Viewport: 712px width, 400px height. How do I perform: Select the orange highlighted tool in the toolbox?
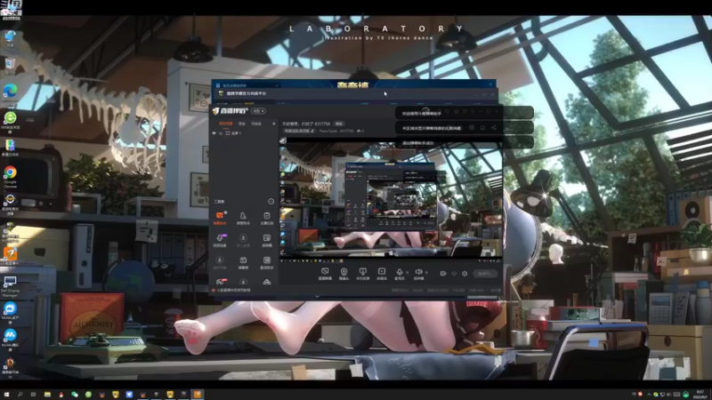[220, 217]
